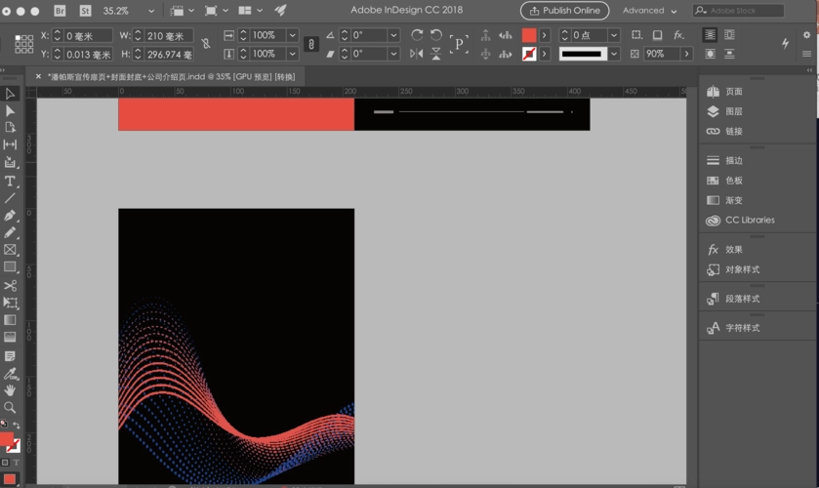Open the 色板 (Swatches) panel
This screenshot has height=488, width=819.
pos(733,181)
